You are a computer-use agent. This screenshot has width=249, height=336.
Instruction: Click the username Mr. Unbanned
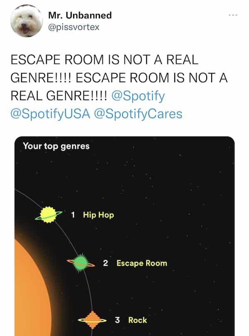(80, 15)
